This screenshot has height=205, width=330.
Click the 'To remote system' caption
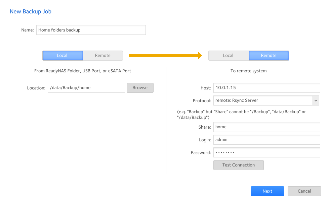tap(248, 71)
